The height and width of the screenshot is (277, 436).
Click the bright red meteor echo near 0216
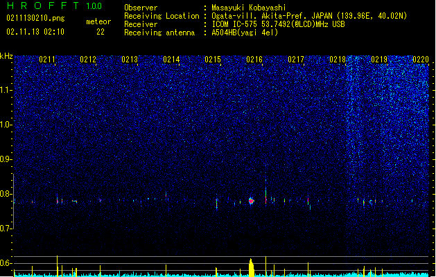[252, 201]
